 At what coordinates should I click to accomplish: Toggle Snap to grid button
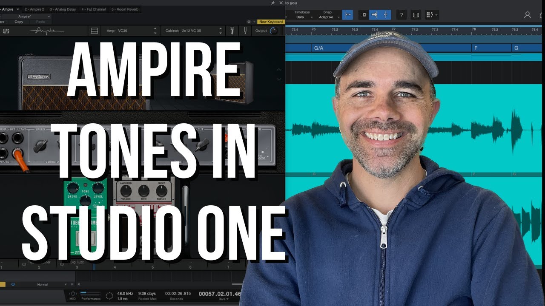[x=347, y=15]
